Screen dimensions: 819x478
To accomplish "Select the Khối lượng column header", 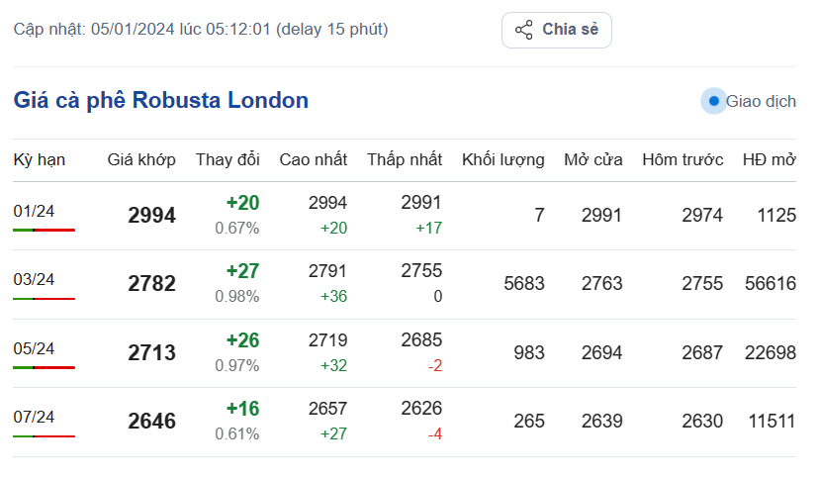I will pos(502,159).
